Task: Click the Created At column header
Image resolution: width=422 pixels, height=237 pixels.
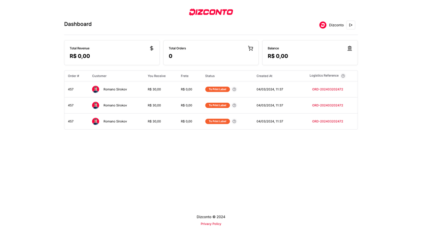Action: [264, 76]
